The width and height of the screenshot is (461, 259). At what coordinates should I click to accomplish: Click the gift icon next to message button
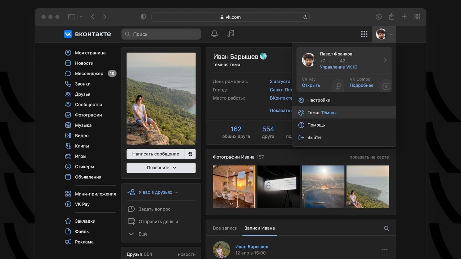190,154
